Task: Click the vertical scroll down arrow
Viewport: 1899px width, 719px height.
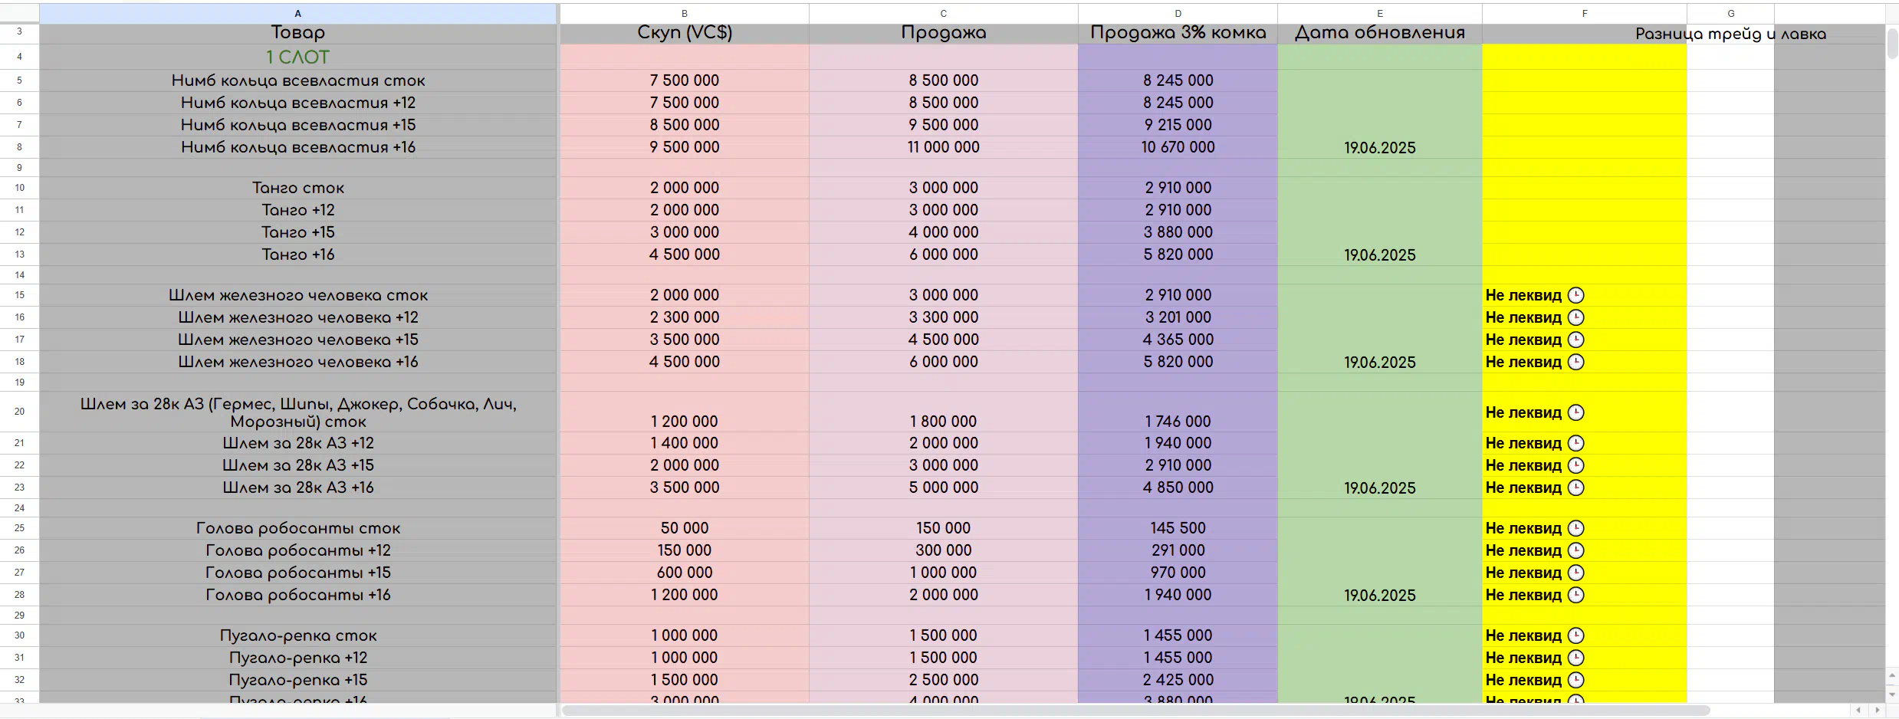Action: [1891, 694]
